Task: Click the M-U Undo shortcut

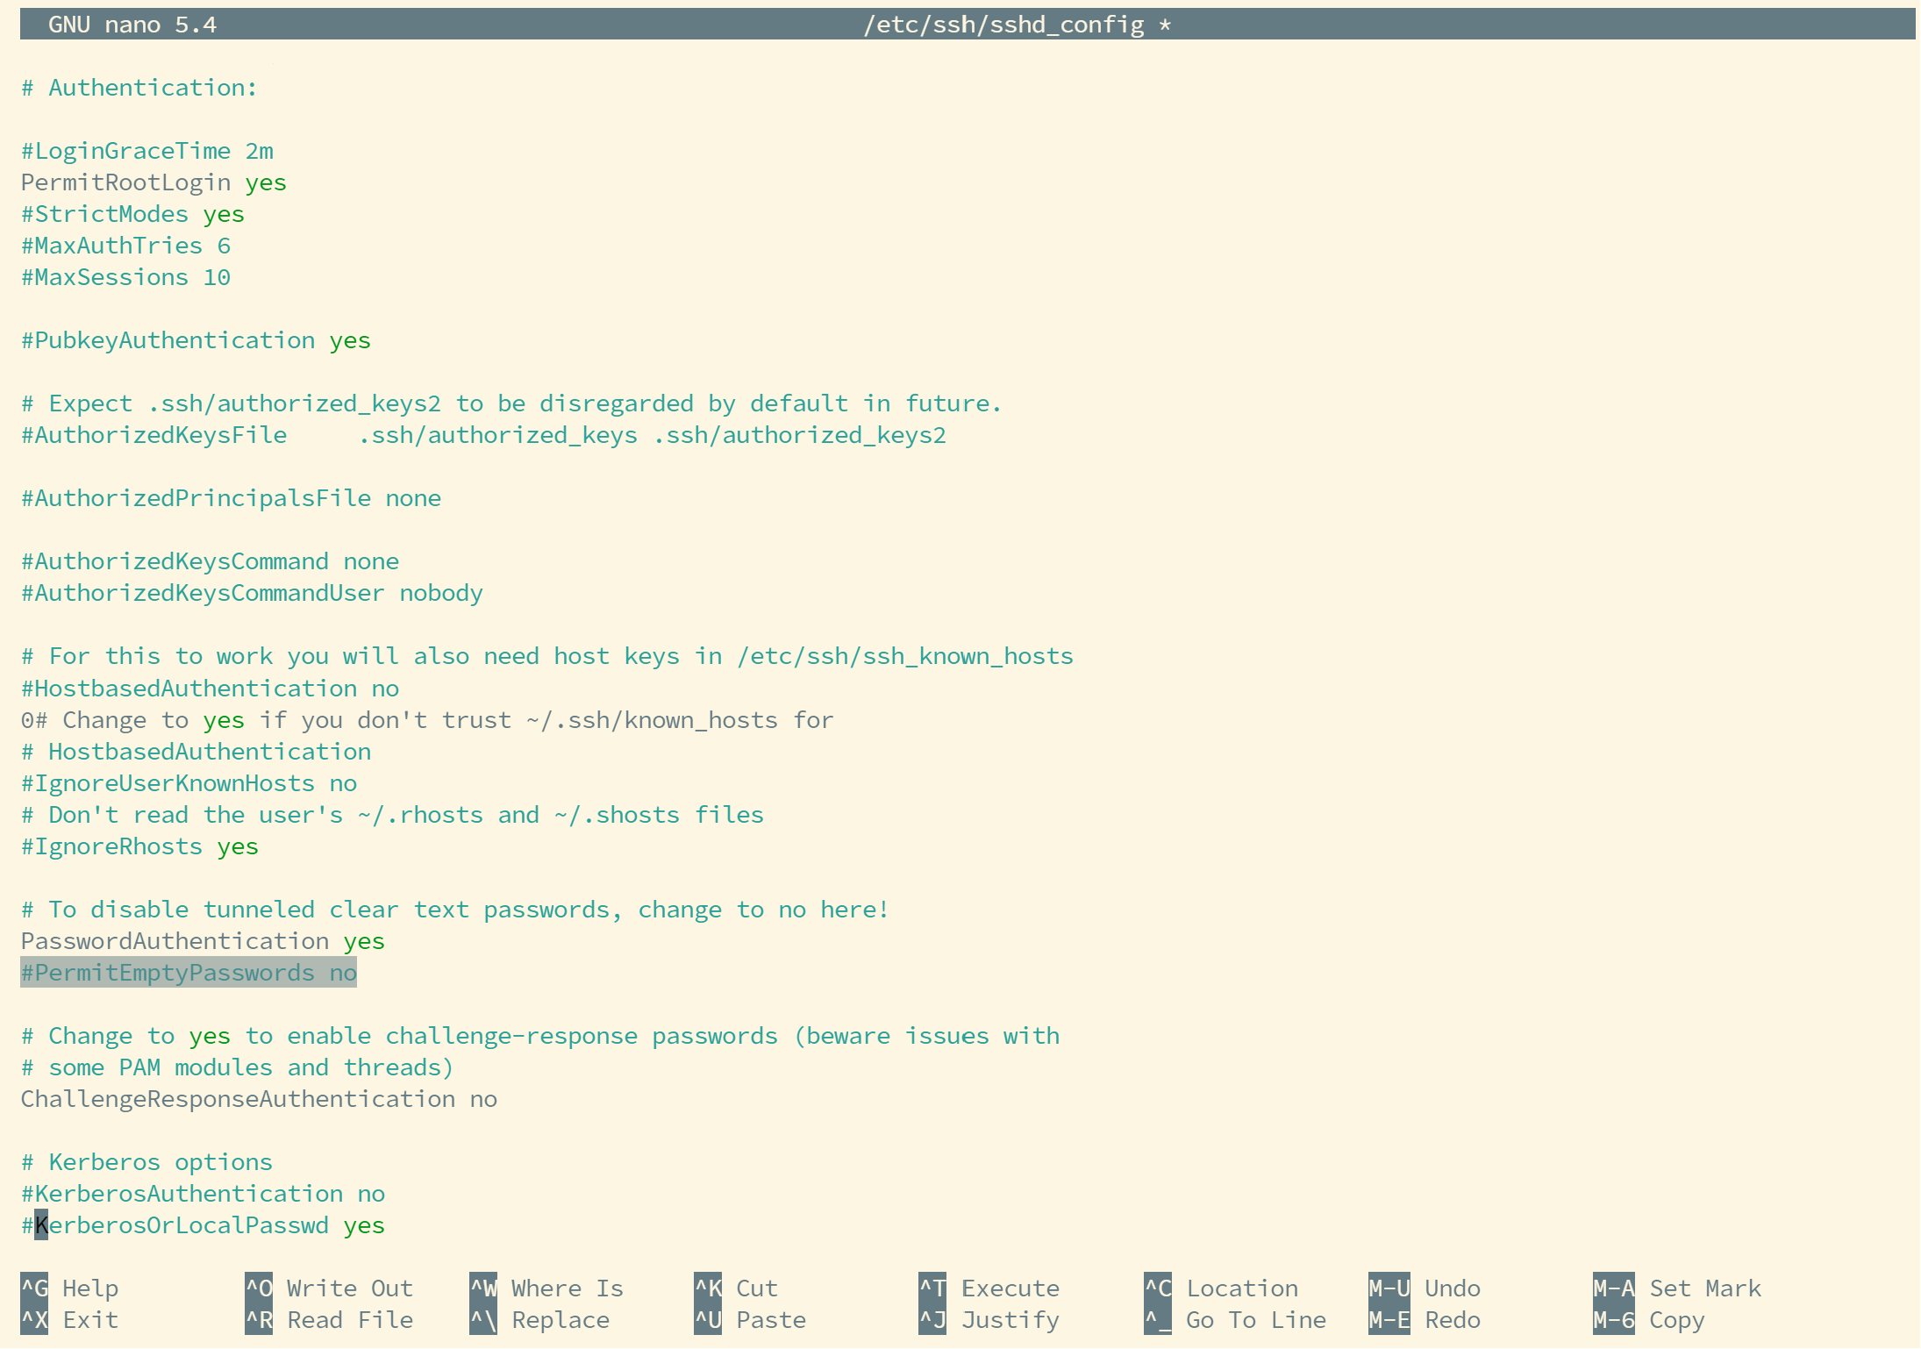Action: (x=1425, y=1288)
